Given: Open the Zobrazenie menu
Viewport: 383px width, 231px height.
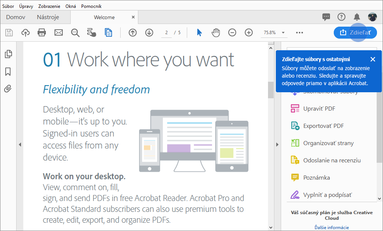Looking at the screenshot, I should point(49,6).
